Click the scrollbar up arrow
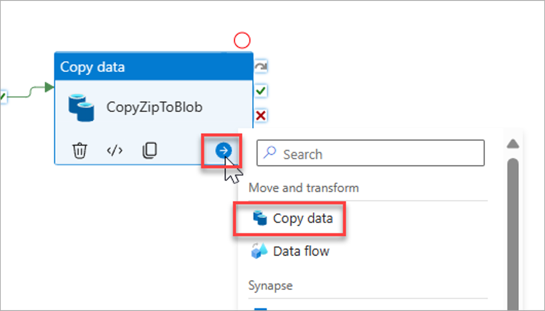The width and height of the screenshot is (545, 311). [512, 143]
